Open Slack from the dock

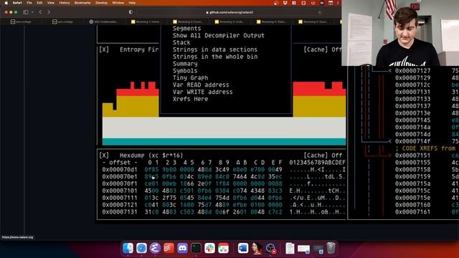tap(209, 249)
